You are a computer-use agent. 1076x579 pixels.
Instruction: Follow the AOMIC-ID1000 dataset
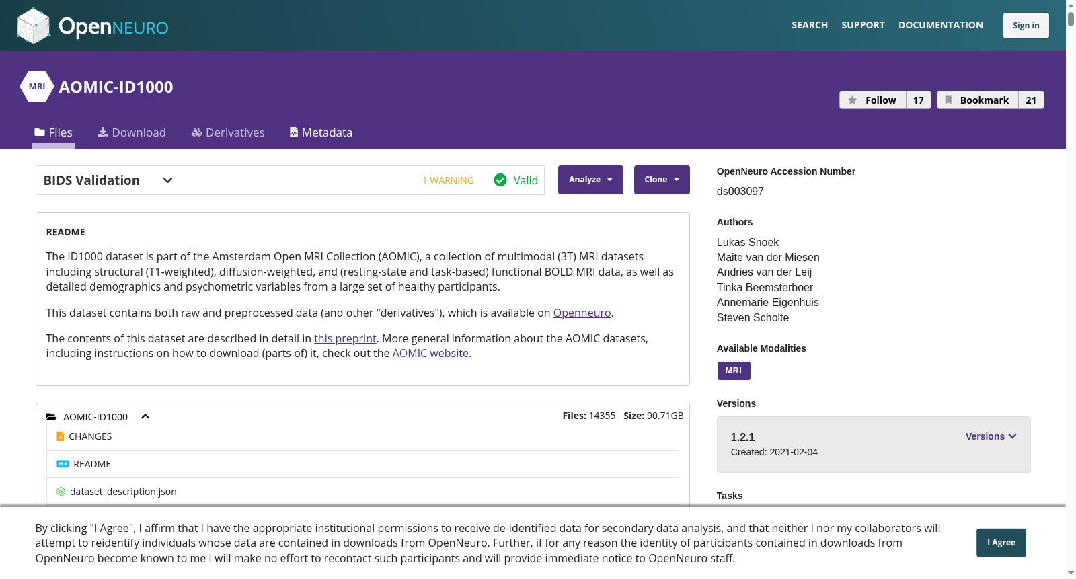[873, 100]
